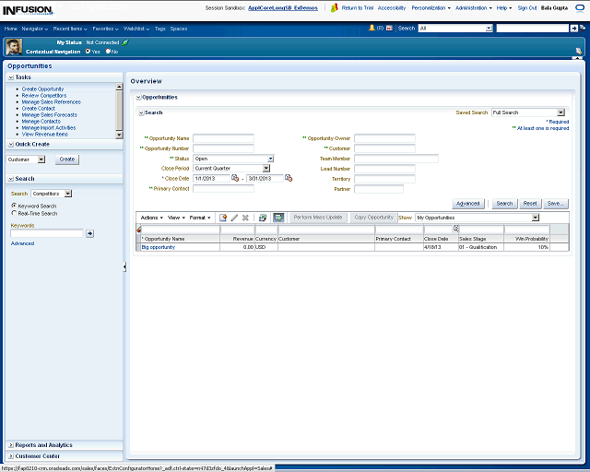590x472 pixels.
Task: Click the delete X icon in table toolbar
Action: 245,218
